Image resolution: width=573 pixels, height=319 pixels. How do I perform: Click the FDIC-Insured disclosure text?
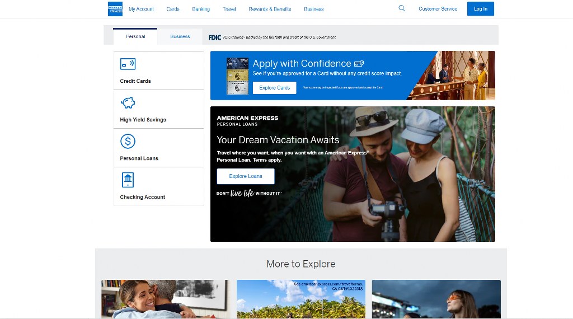tap(279, 37)
